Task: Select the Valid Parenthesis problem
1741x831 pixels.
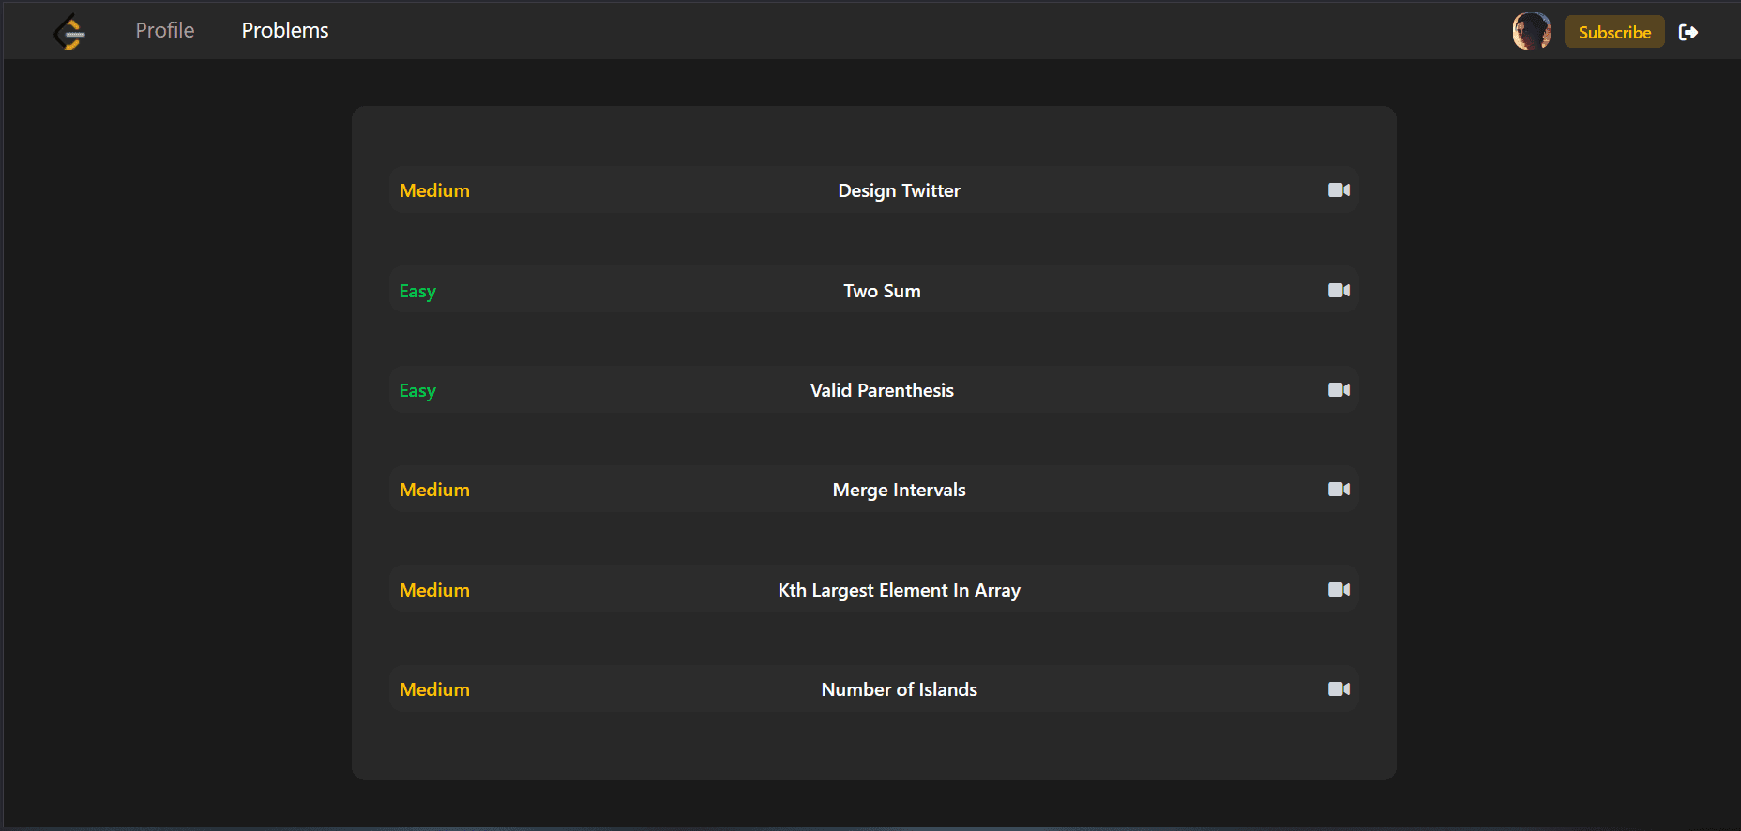Action: [882, 390]
